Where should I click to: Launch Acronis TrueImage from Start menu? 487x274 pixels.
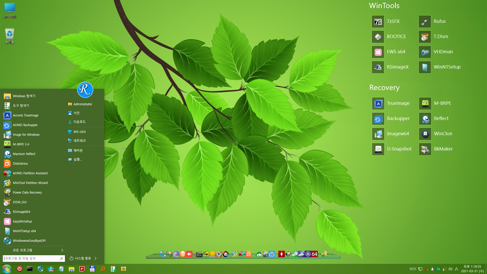coord(34,115)
